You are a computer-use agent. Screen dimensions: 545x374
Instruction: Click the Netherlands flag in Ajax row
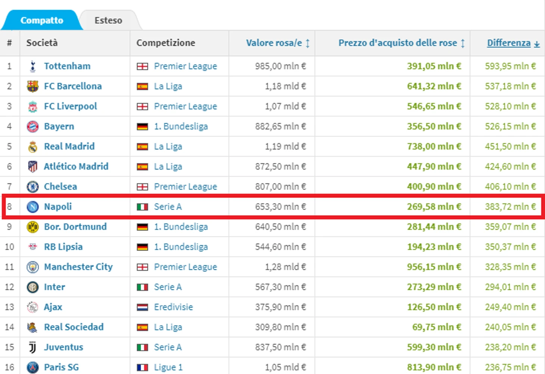[142, 308]
